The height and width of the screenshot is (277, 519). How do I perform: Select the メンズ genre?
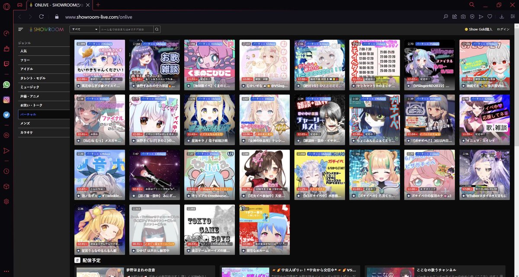pos(44,124)
